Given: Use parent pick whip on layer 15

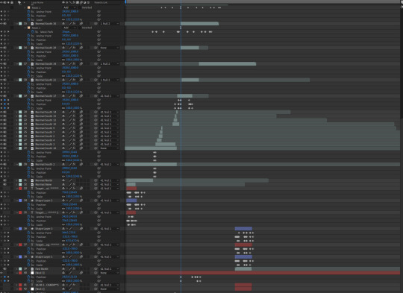Looking at the screenshot, I should [96, 24].
